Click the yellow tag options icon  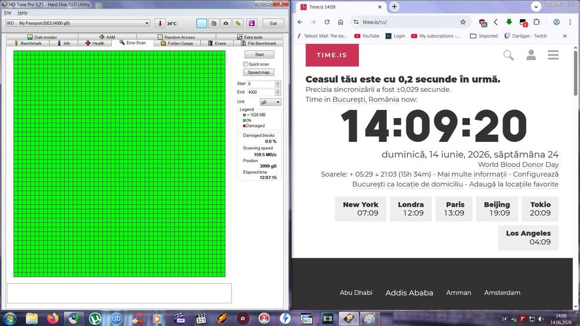coord(238,23)
